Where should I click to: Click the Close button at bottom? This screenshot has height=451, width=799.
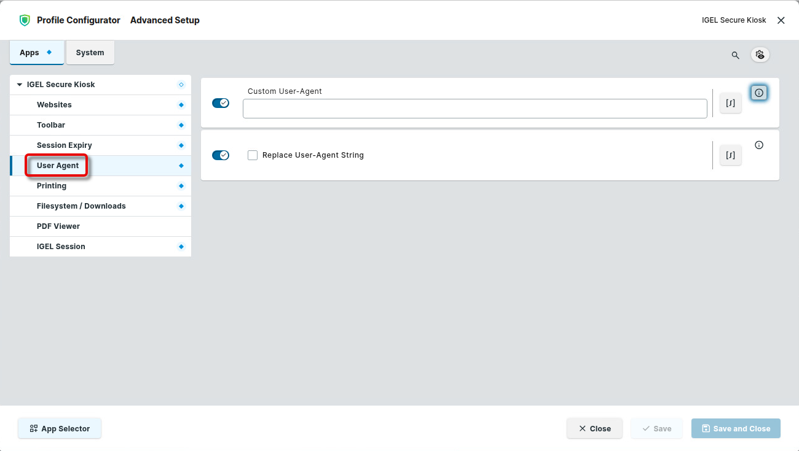(x=594, y=428)
